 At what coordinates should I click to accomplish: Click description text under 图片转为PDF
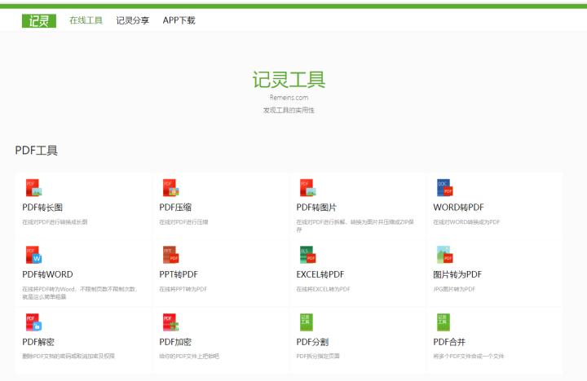454,289
